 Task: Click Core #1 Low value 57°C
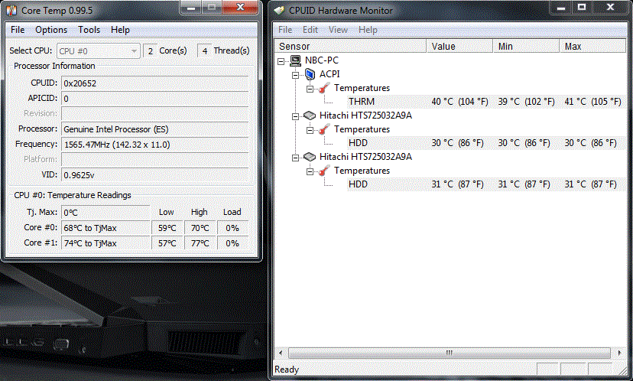point(167,243)
